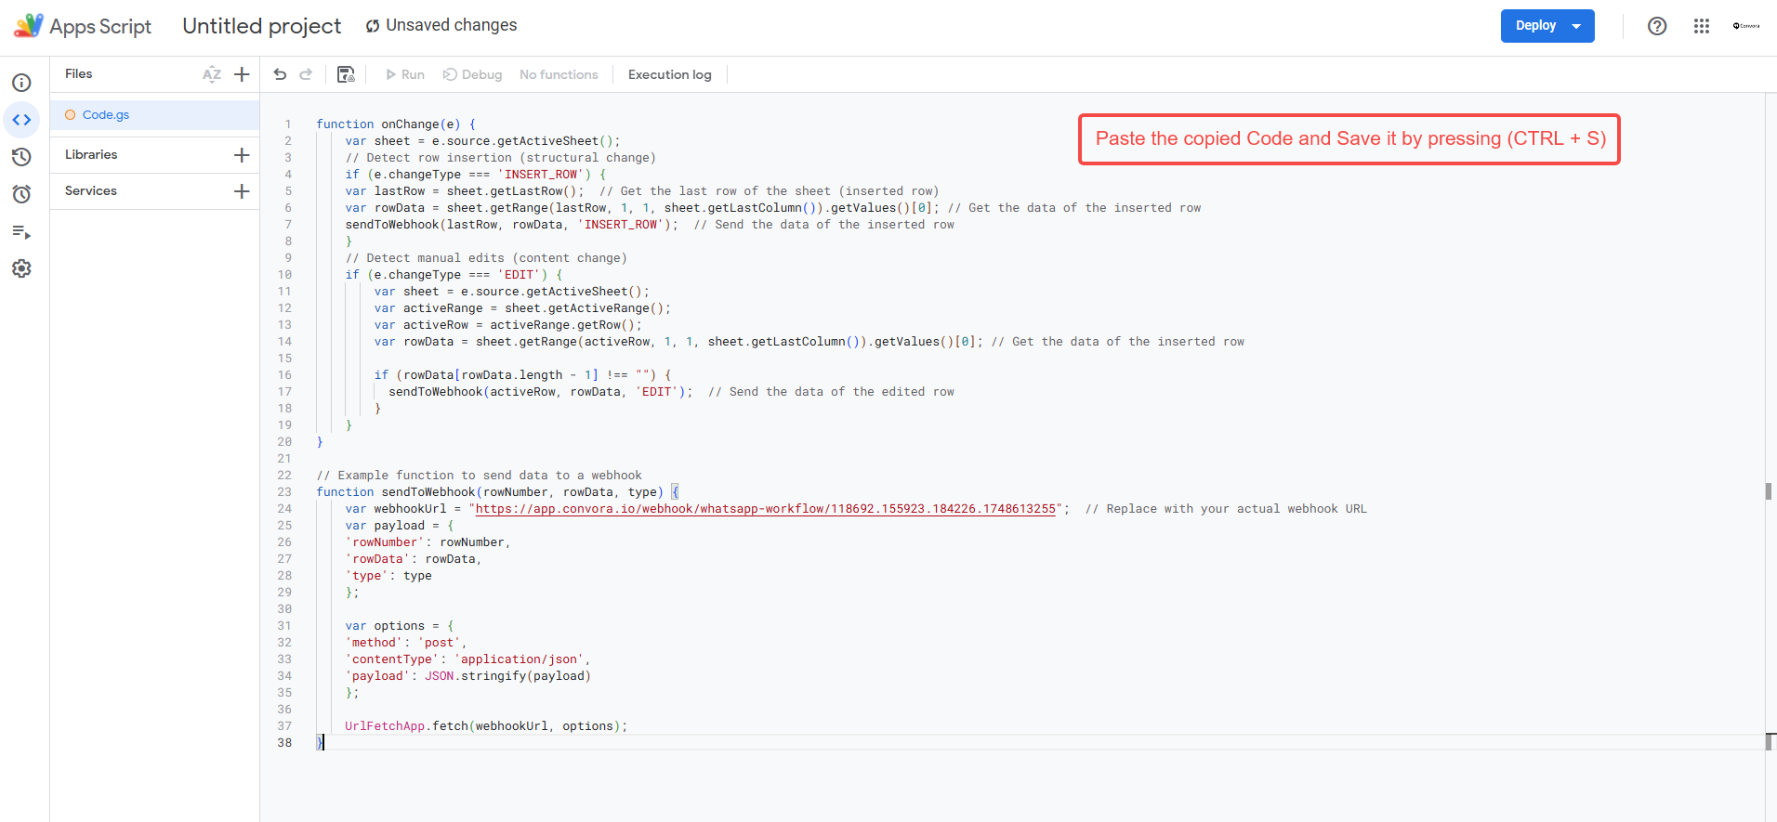This screenshot has height=822, width=1777.
Task: Open Project History icon in sidebar
Action: tap(21, 157)
